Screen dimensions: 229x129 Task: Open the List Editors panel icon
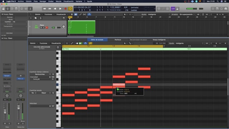click(213, 9)
